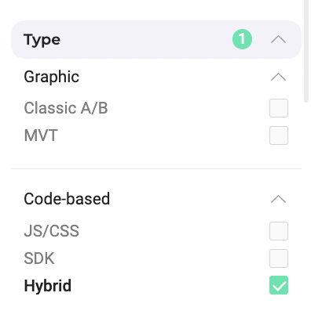This screenshot has width=311, height=318.
Task: Select the MVT option label
Action: click(41, 136)
